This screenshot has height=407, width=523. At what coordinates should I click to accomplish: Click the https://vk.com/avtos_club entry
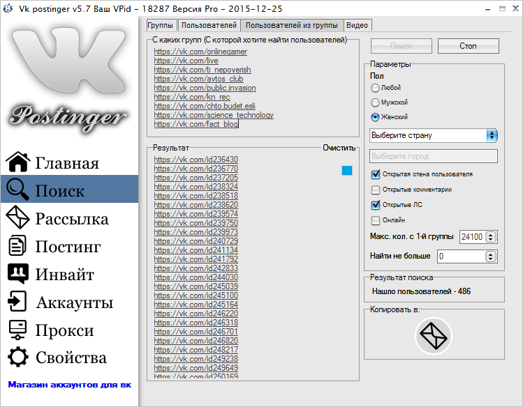pos(198,79)
